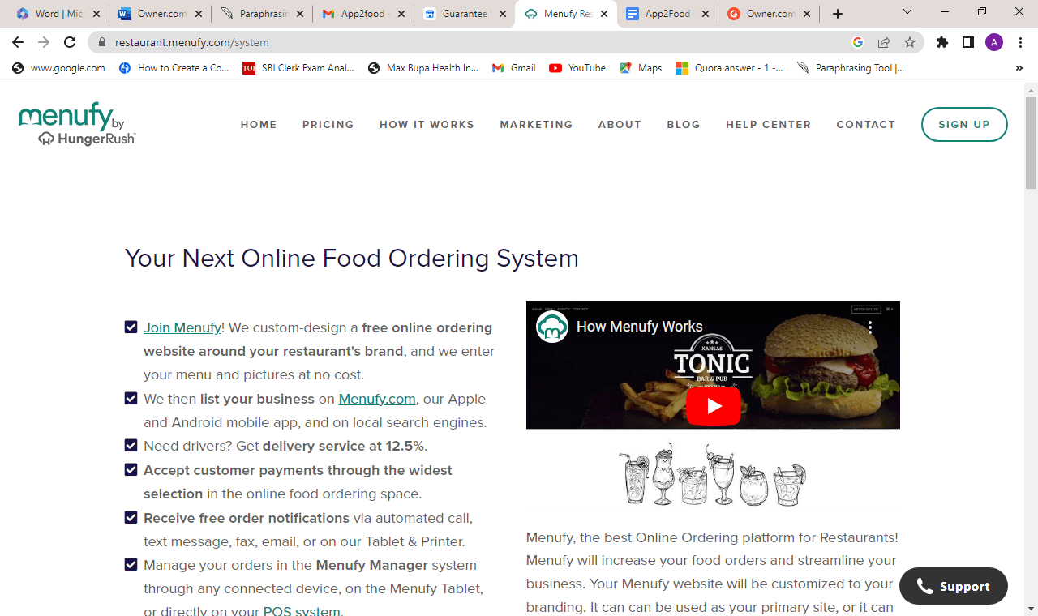Click the checkmark beside Need drivers
1038x616 pixels.
(x=131, y=446)
